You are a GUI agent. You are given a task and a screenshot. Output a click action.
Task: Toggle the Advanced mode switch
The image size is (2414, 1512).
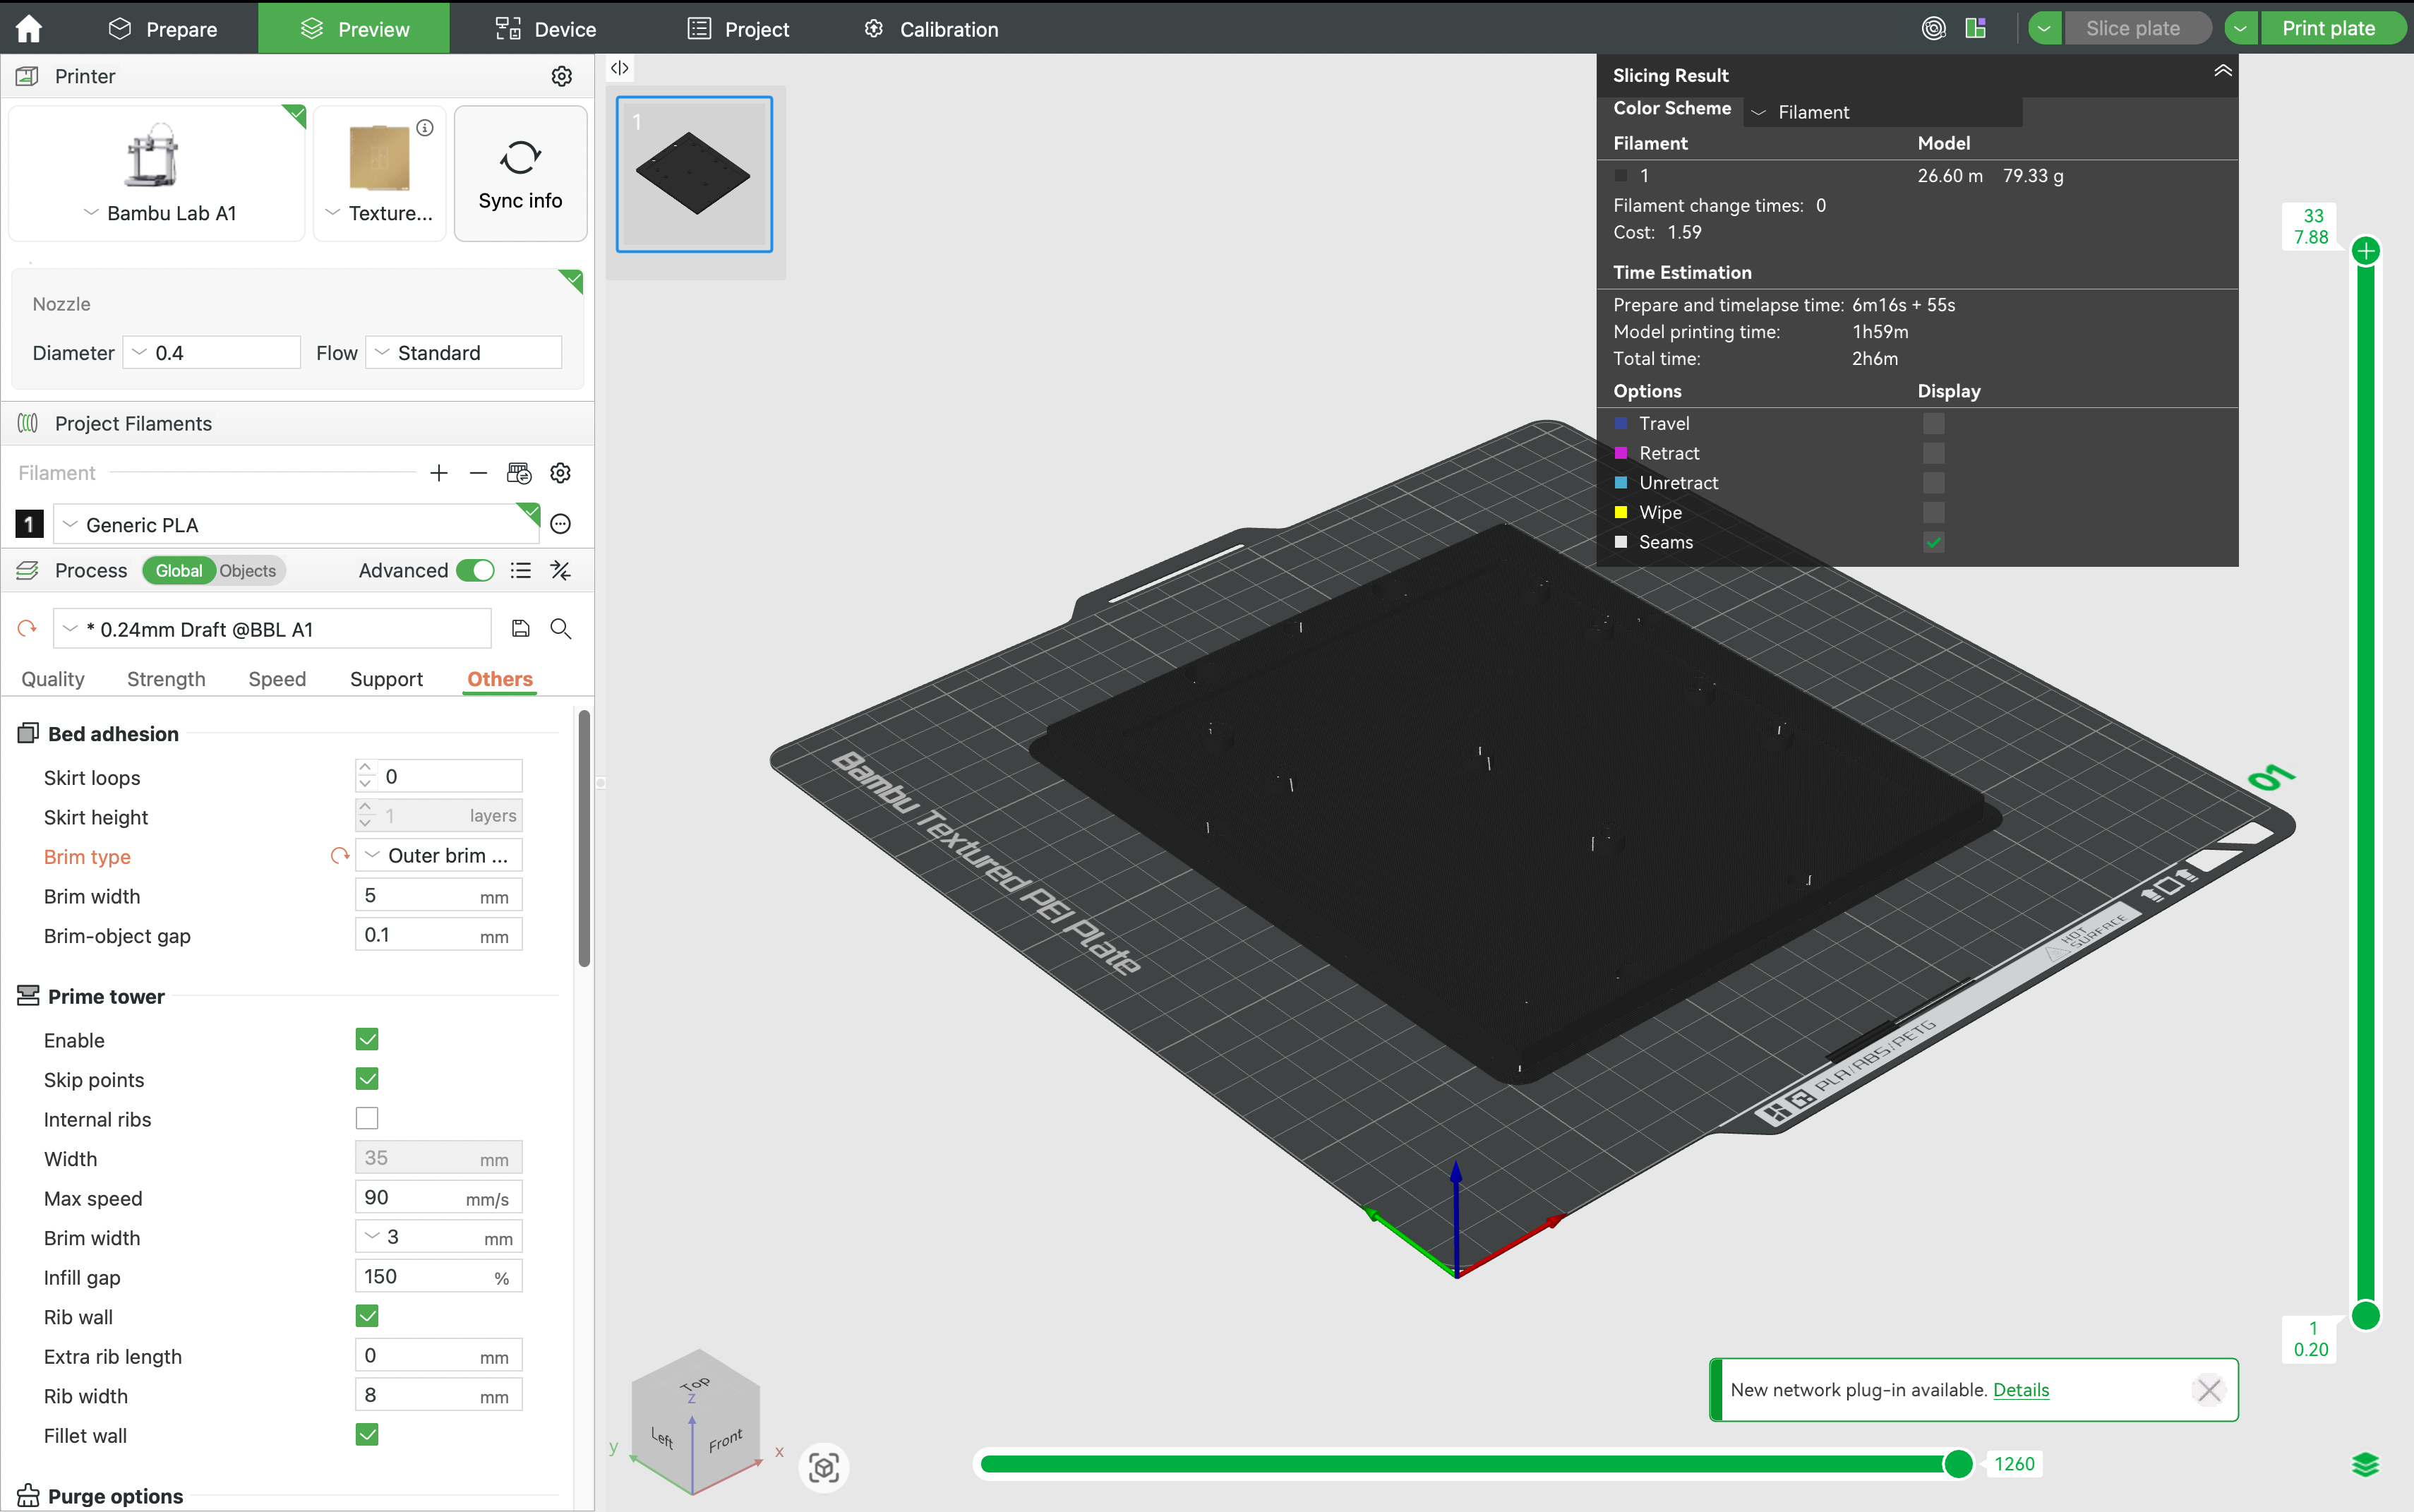(475, 570)
